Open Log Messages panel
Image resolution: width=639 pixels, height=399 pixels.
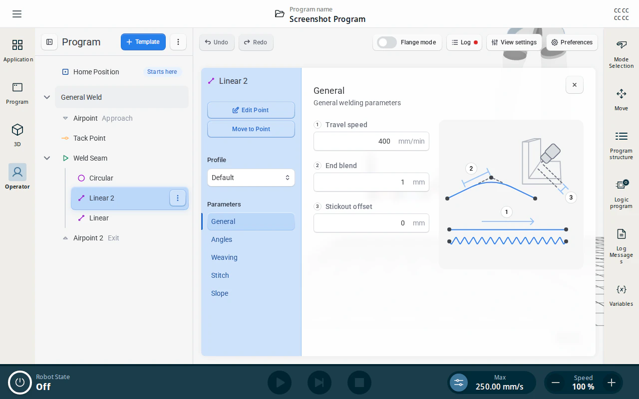point(621,246)
